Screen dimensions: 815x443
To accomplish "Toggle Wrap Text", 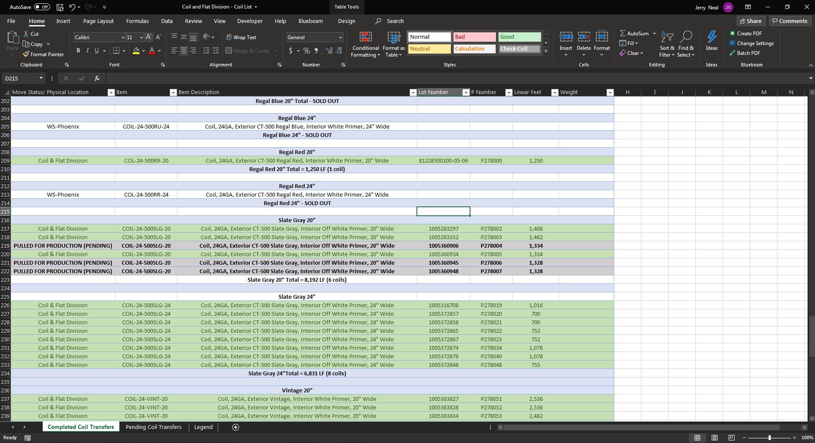I will click(241, 37).
